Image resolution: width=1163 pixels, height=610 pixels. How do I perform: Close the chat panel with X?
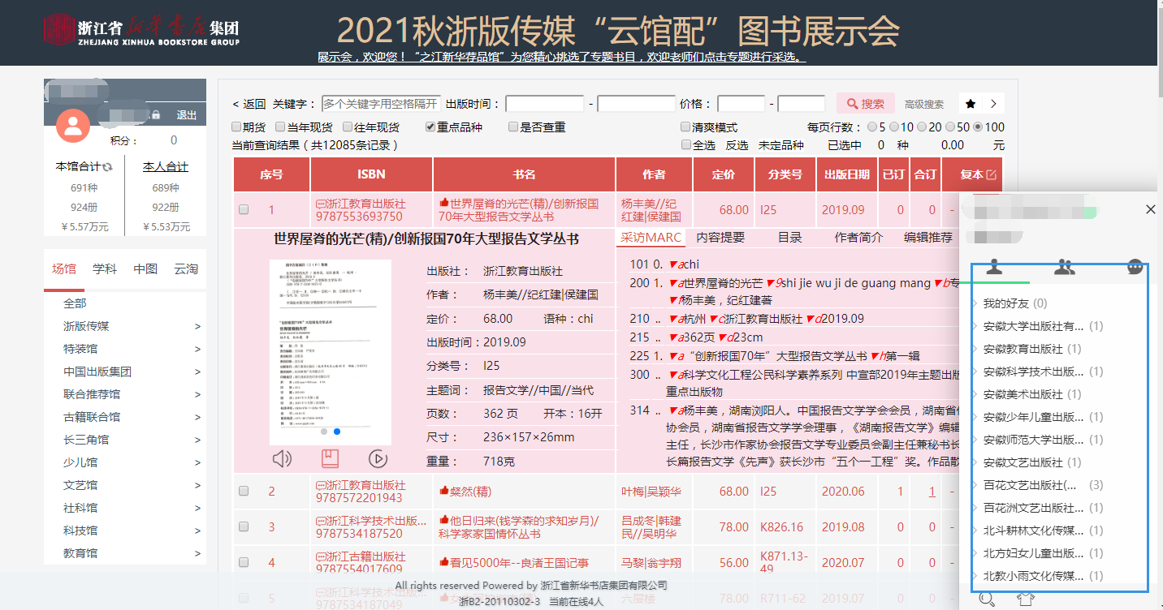point(1150,209)
